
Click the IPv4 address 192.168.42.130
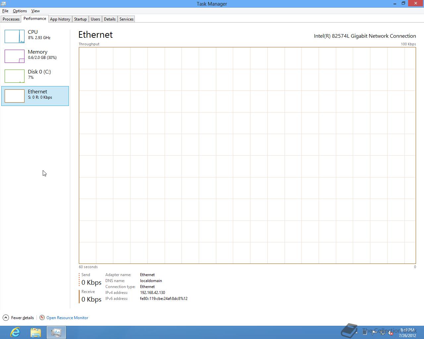click(x=152, y=293)
